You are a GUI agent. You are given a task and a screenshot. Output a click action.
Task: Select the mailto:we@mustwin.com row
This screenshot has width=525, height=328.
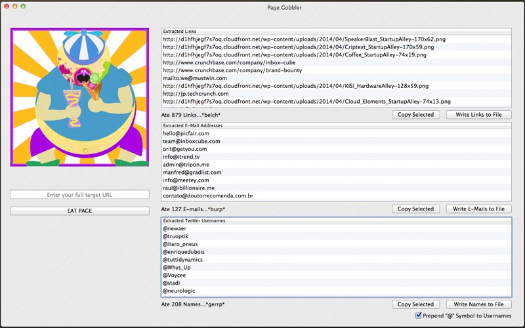336,78
